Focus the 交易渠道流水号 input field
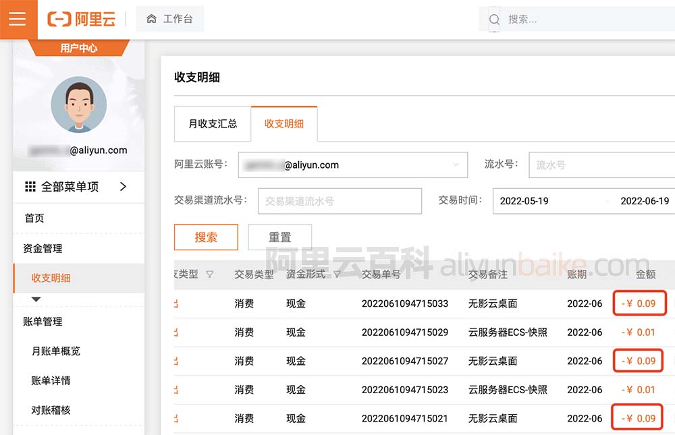Screen dimensions: 675x435 (x=340, y=201)
